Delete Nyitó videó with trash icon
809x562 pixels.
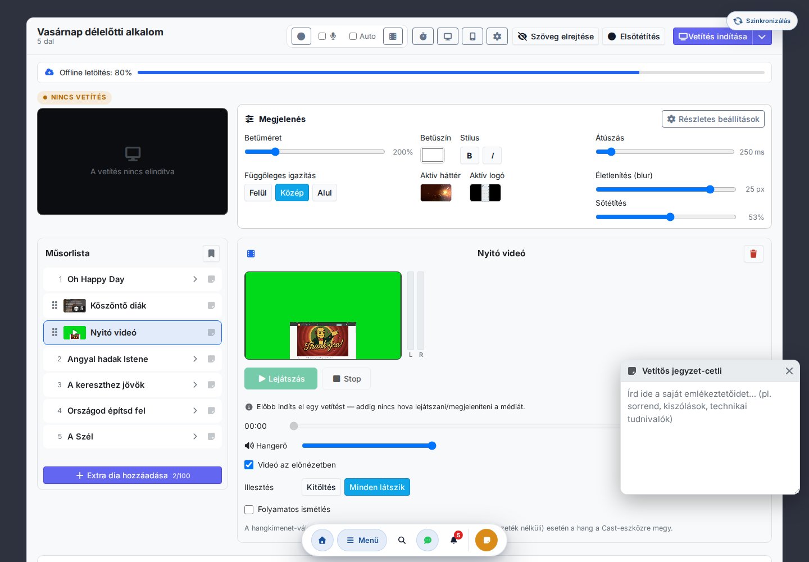tap(753, 254)
